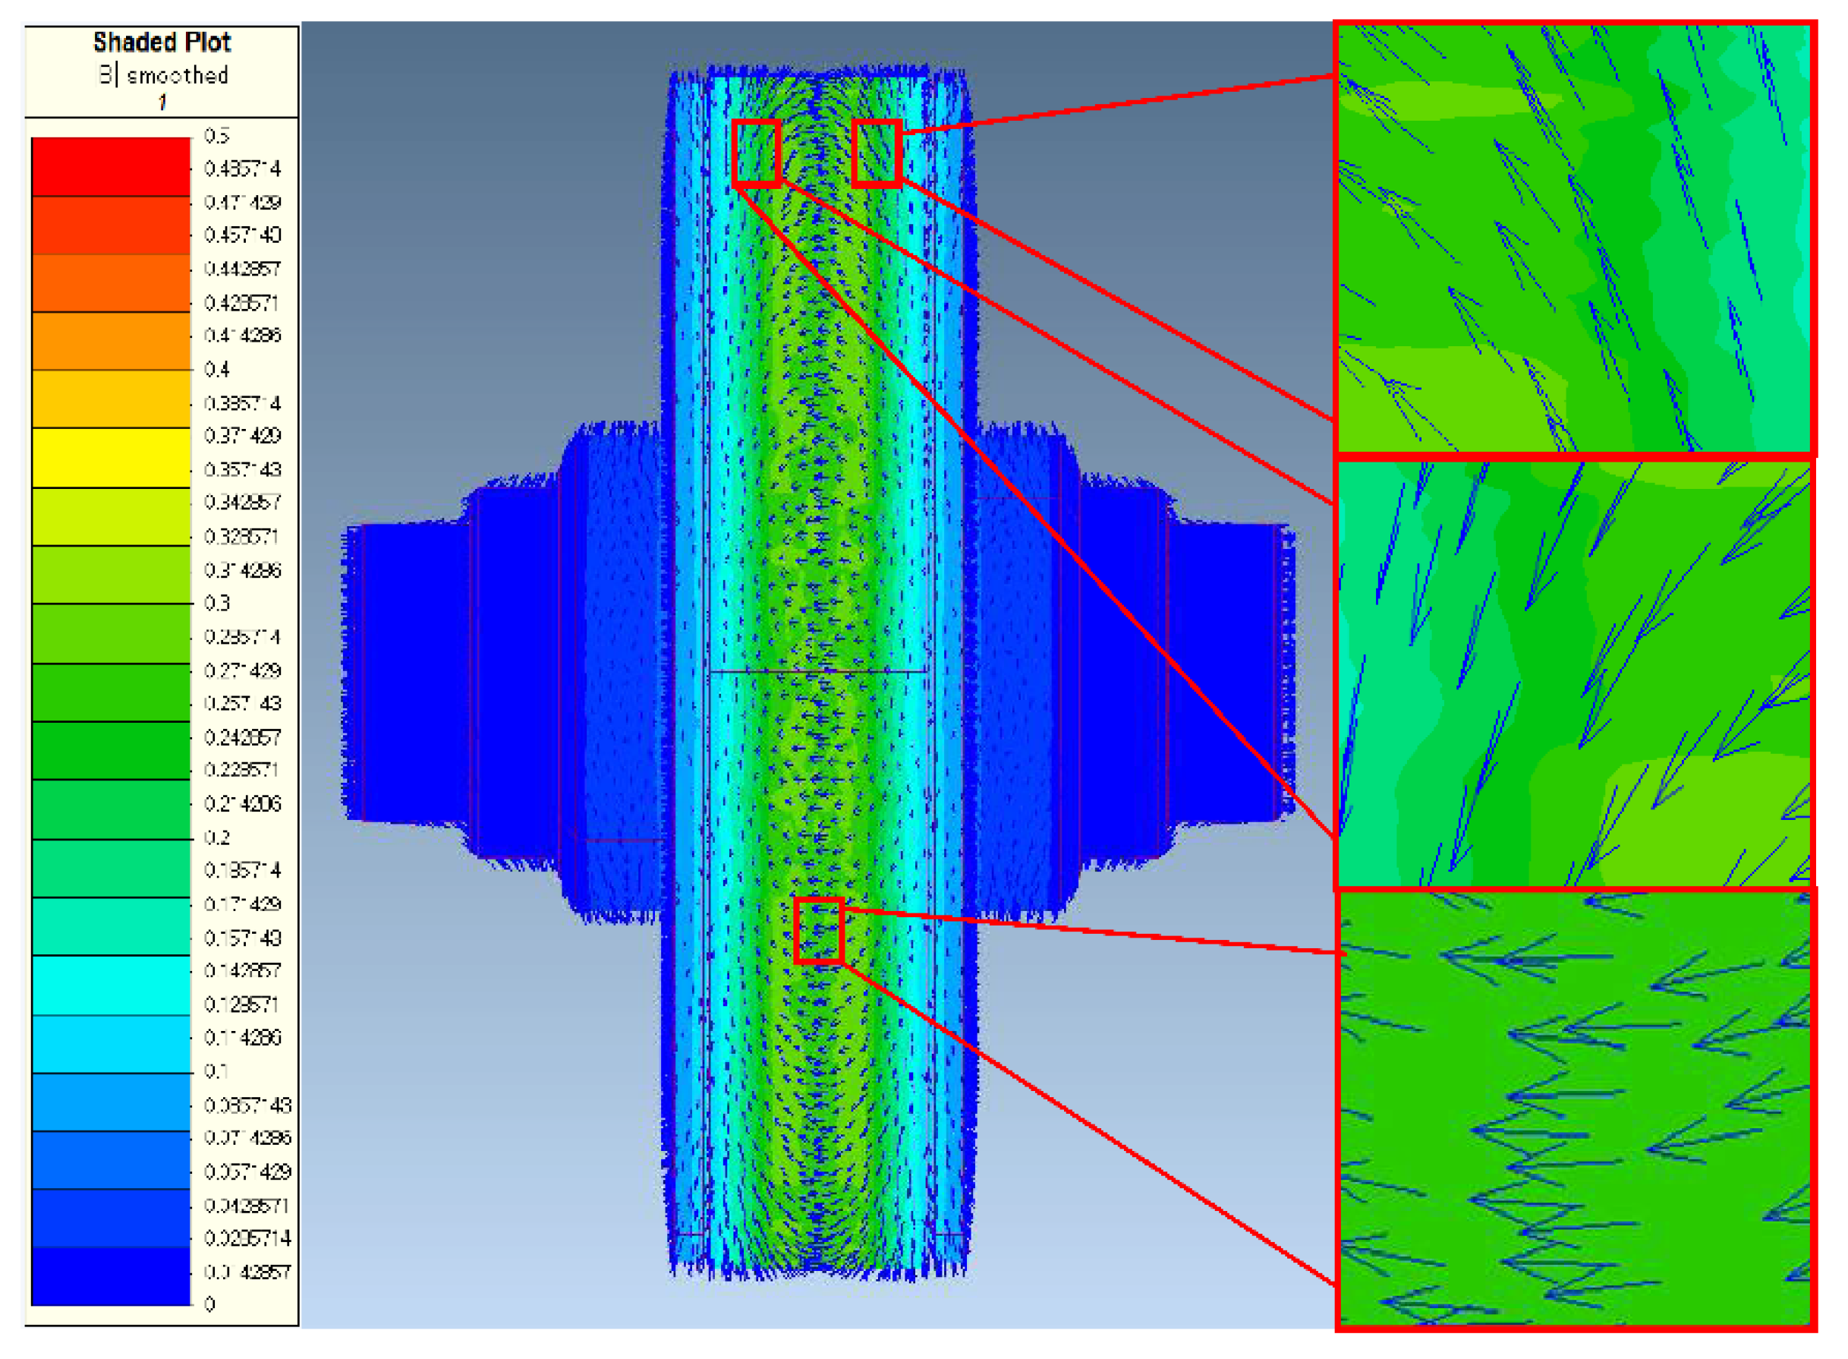Click the red swatch at the legend top
This screenshot has width=1848, height=1359.
(x=110, y=166)
